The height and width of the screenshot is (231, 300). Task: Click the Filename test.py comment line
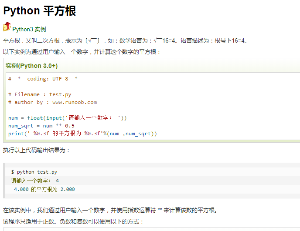pyautogui.click(x=40, y=94)
